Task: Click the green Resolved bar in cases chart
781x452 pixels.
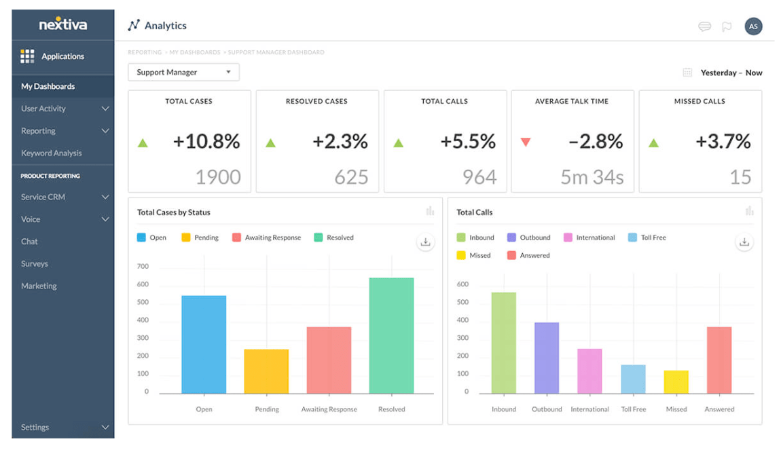Action: 391,336
